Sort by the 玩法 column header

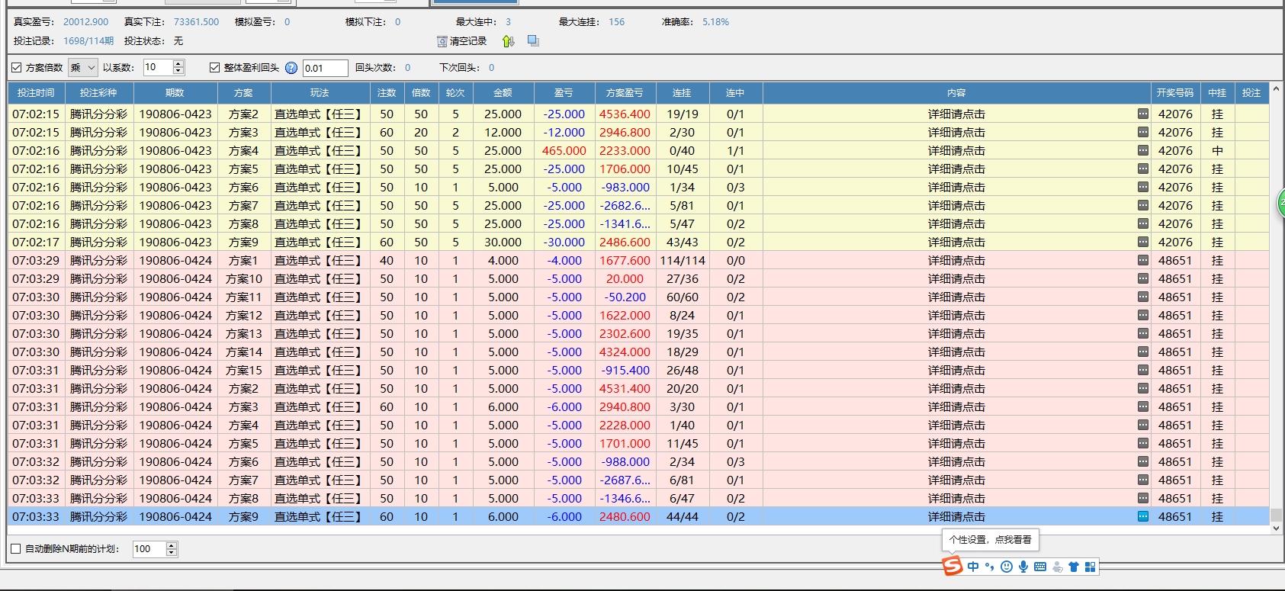pyautogui.click(x=320, y=93)
